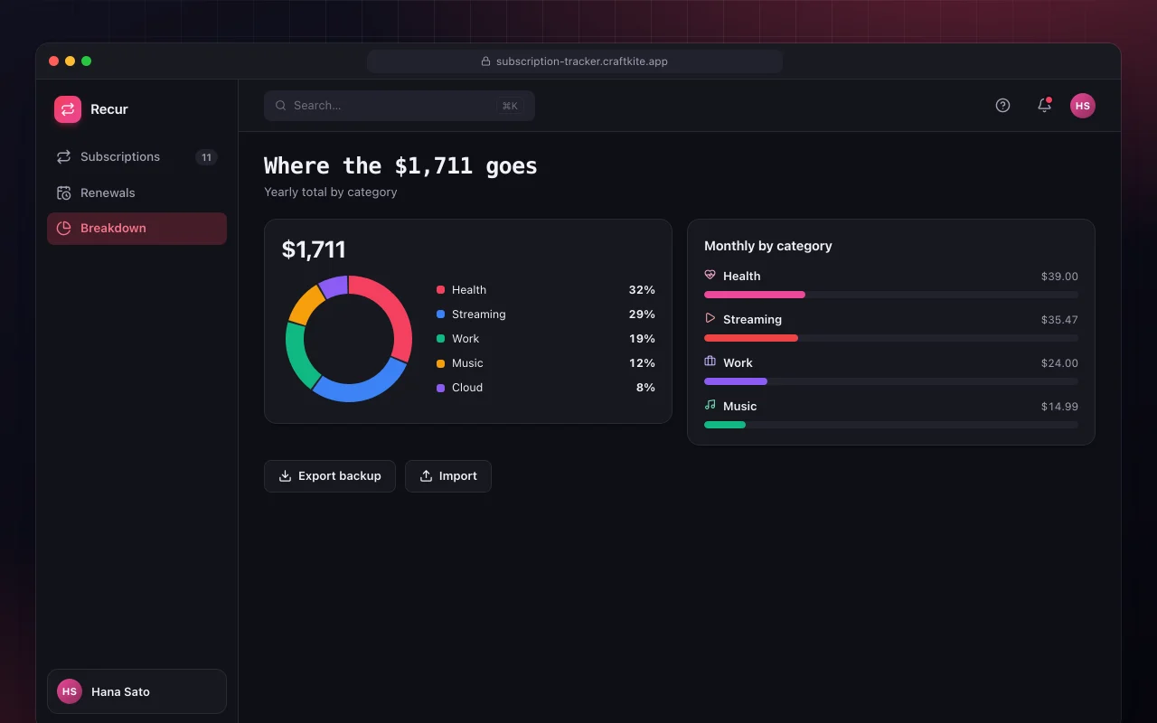Open the notifications bell
The height and width of the screenshot is (723, 1157).
point(1044,105)
